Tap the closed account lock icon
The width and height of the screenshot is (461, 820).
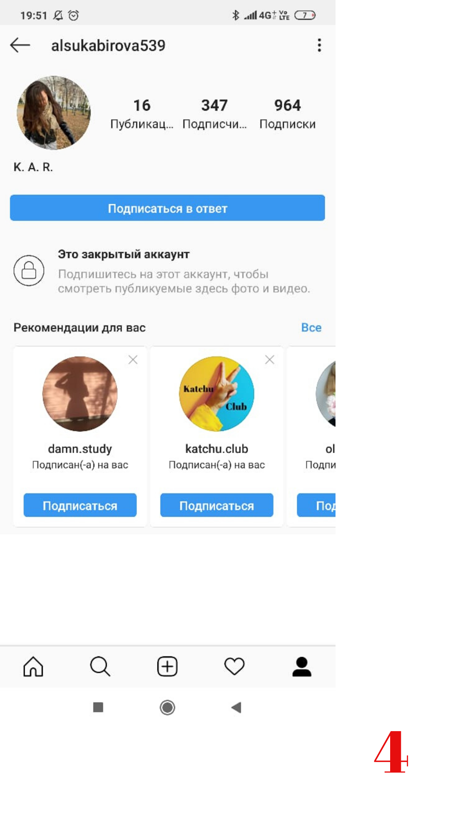[29, 270]
